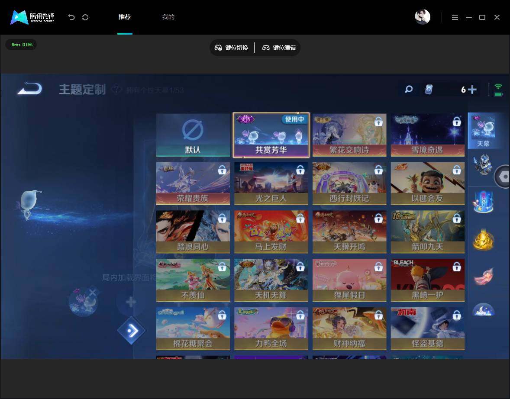Image resolution: width=510 pixels, height=399 pixels.
Task: Click the lock icon on 怪盗基德
Action: click(457, 315)
